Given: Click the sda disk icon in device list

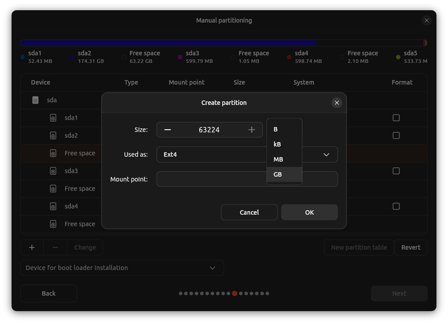Looking at the screenshot, I should pos(35,100).
